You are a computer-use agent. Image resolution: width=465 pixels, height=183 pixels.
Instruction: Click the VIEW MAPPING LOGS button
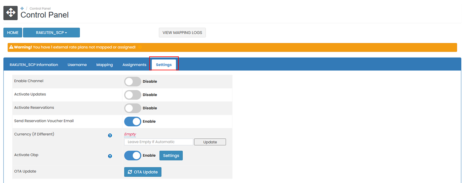(182, 32)
